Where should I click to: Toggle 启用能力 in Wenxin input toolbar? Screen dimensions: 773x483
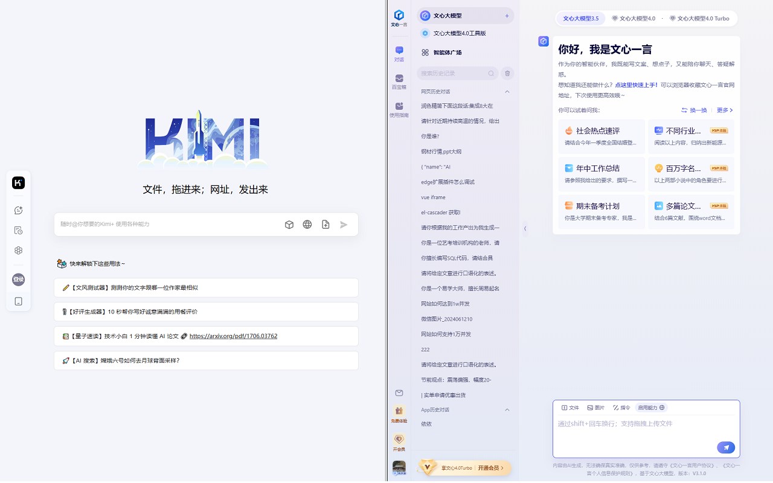pyautogui.click(x=652, y=408)
